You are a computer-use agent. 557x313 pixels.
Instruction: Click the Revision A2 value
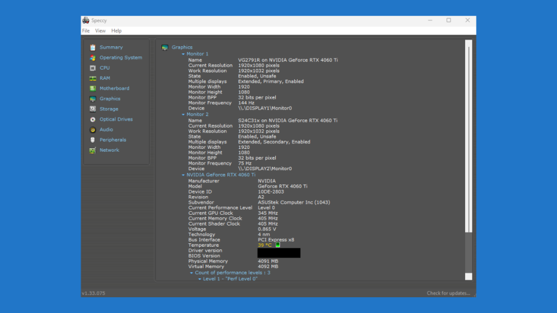tap(261, 197)
